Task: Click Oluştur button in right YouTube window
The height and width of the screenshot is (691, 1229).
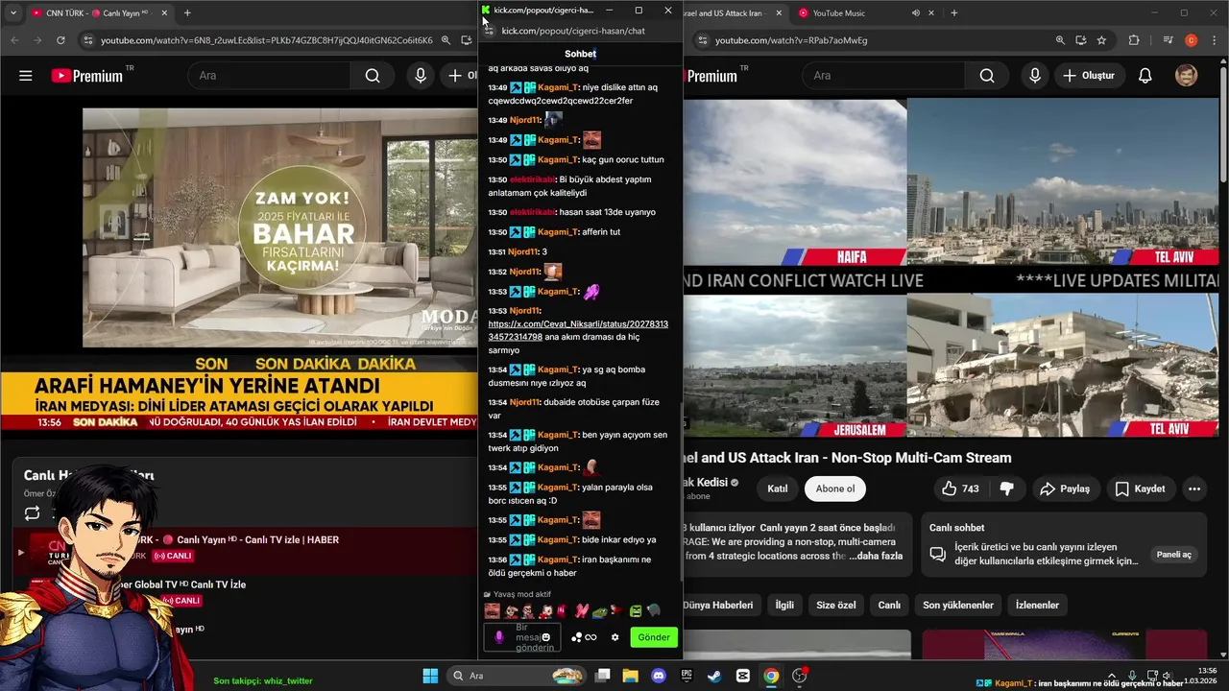Action: click(x=1090, y=76)
